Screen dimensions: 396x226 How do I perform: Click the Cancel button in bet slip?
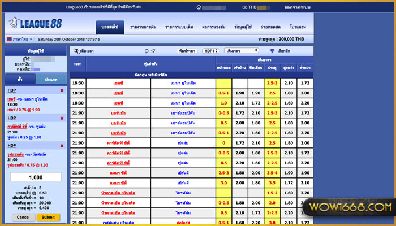tap(23, 217)
